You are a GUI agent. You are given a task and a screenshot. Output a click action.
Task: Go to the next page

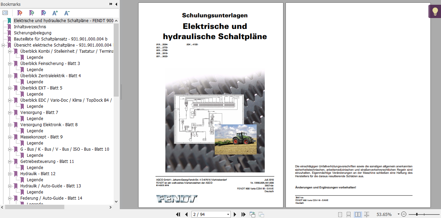(235, 214)
